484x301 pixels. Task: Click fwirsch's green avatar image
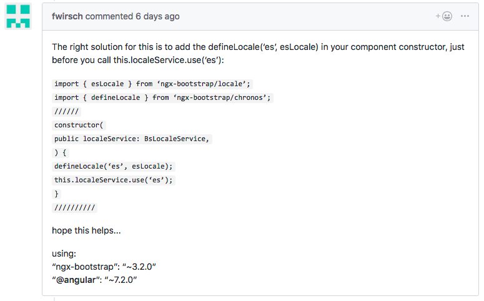17,16
